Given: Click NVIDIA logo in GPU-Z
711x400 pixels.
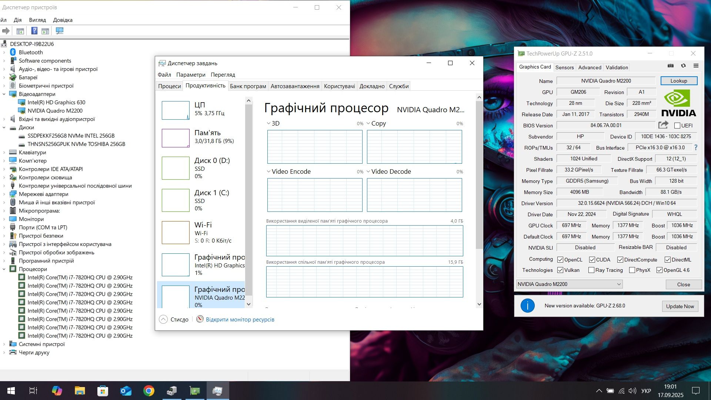Looking at the screenshot, I should (678, 103).
